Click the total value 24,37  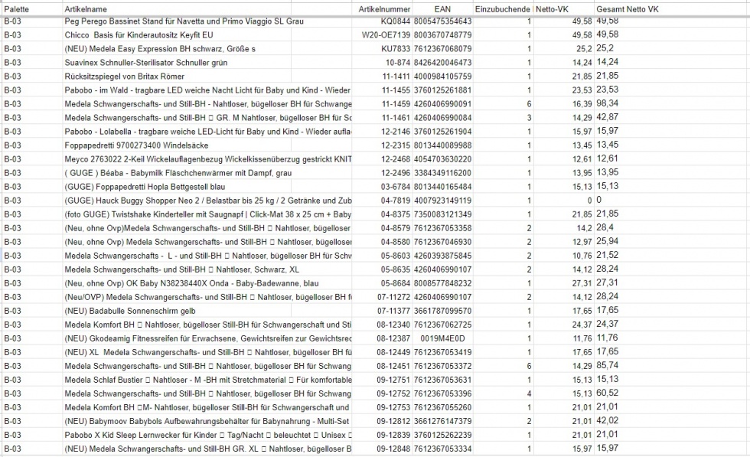608,325
